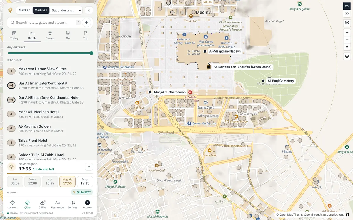
Task: Open map attribution info icon
Action: [348, 215]
